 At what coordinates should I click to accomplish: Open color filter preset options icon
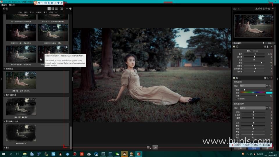270,86
